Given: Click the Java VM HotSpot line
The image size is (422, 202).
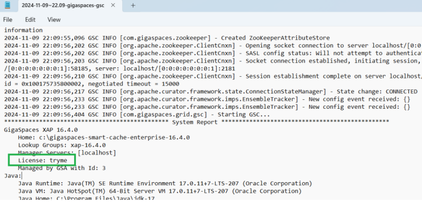Looking at the screenshot, I should pos(160,192).
